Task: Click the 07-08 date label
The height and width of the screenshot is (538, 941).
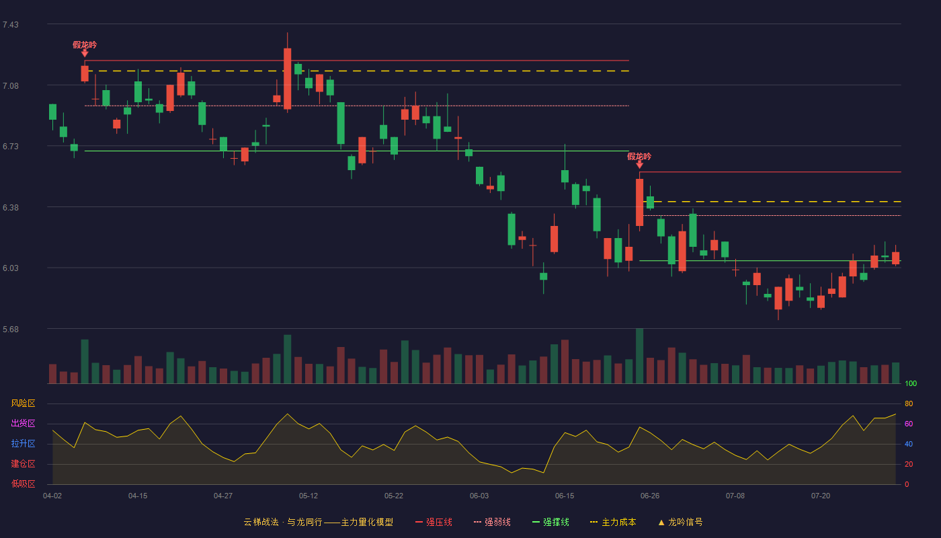Action: coord(735,496)
